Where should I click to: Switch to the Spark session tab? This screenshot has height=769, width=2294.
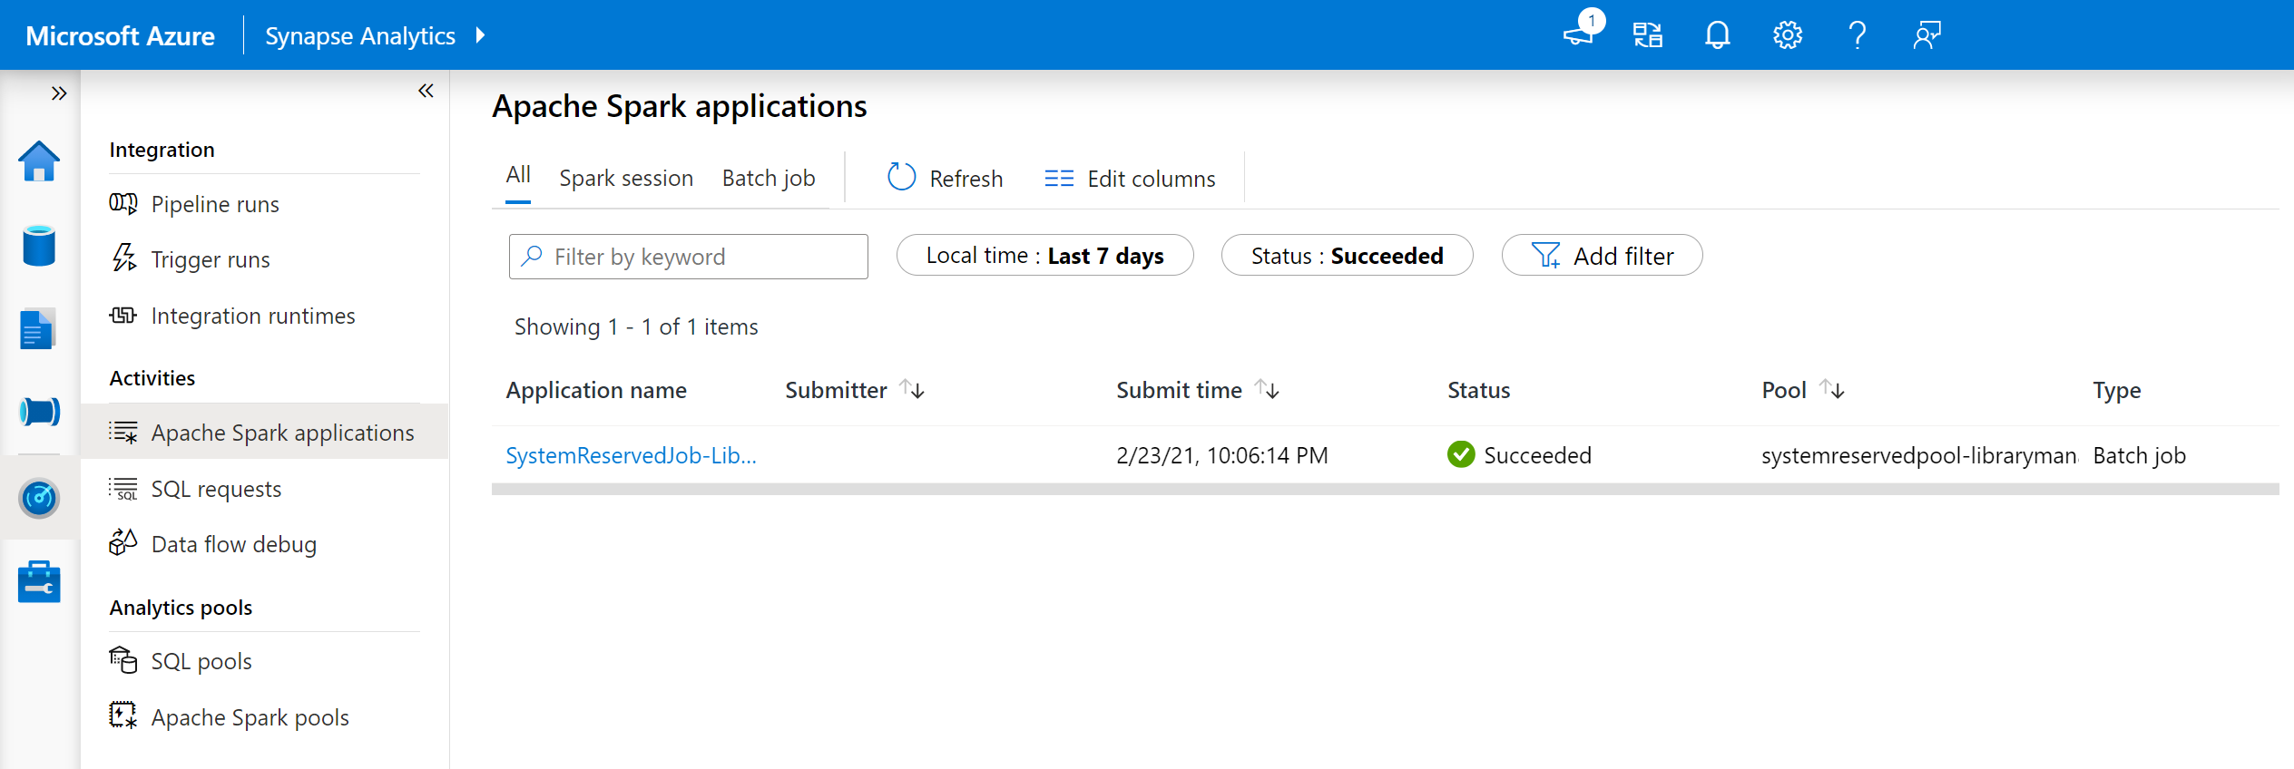pos(626,179)
